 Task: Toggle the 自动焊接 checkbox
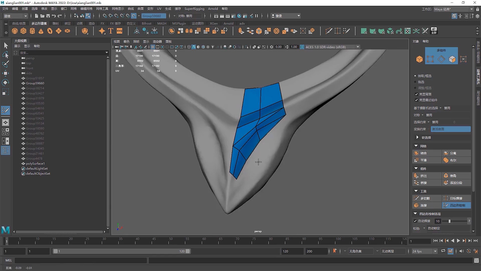point(415,221)
